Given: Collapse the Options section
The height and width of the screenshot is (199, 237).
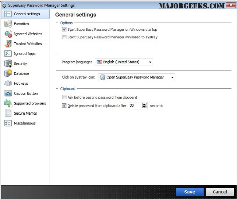Looking at the screenshot, I should pos(57,23).
